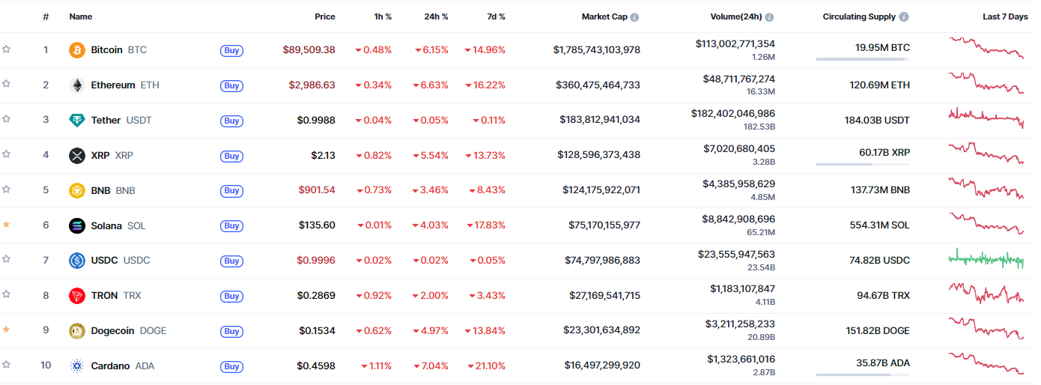Click the Solana logo icon
1041x385 pixels.
click(76, 225)
